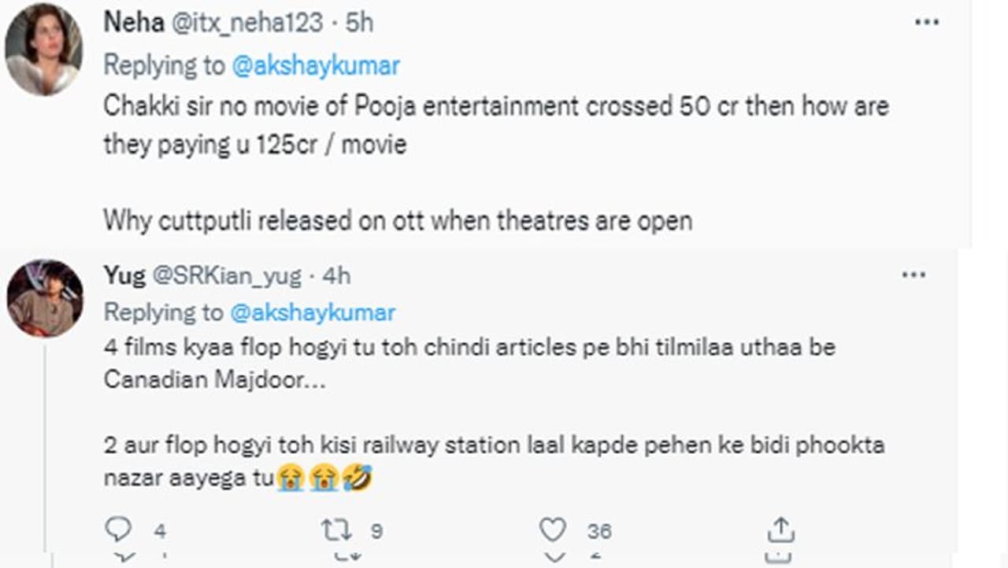This screenshot has width=1008, height=568.
Task: Click the 9 retweets count
Action: [376, 531]
